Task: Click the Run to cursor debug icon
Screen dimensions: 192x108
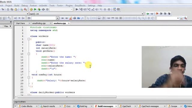Action: (81, 9)
